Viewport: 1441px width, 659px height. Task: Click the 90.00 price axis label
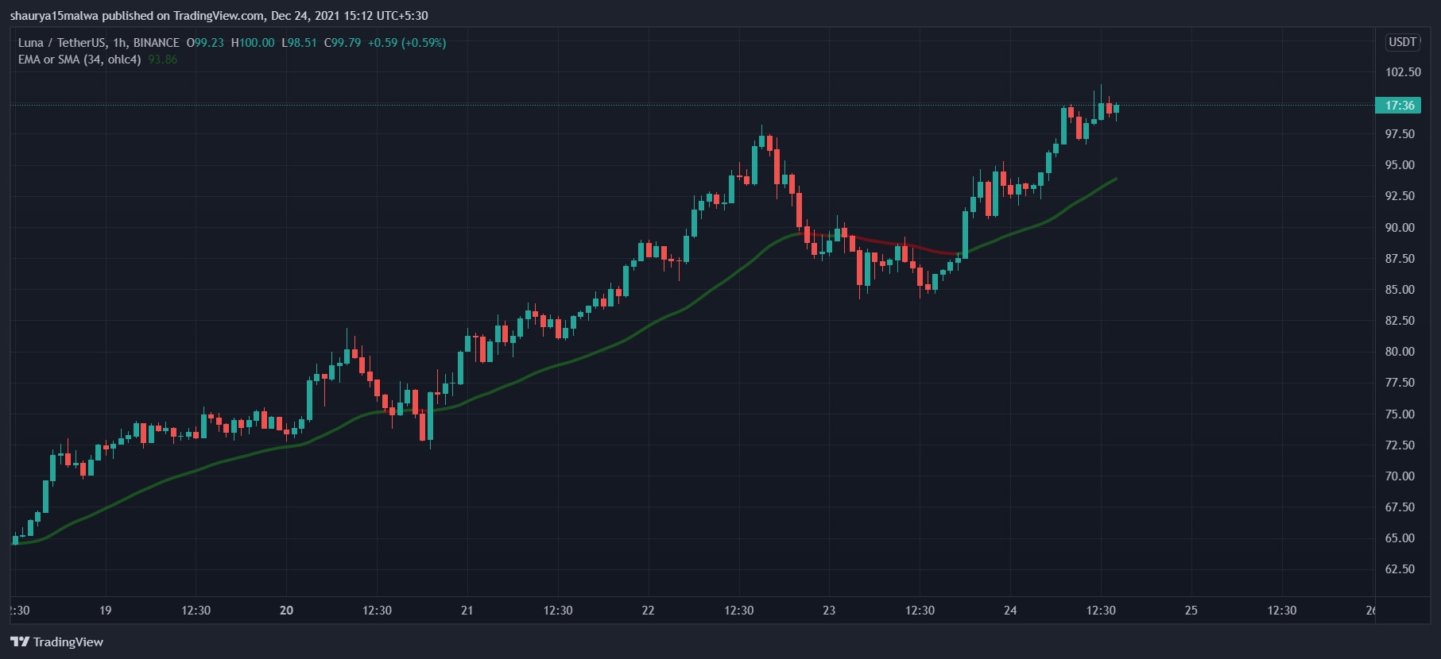click(1400, 228)
